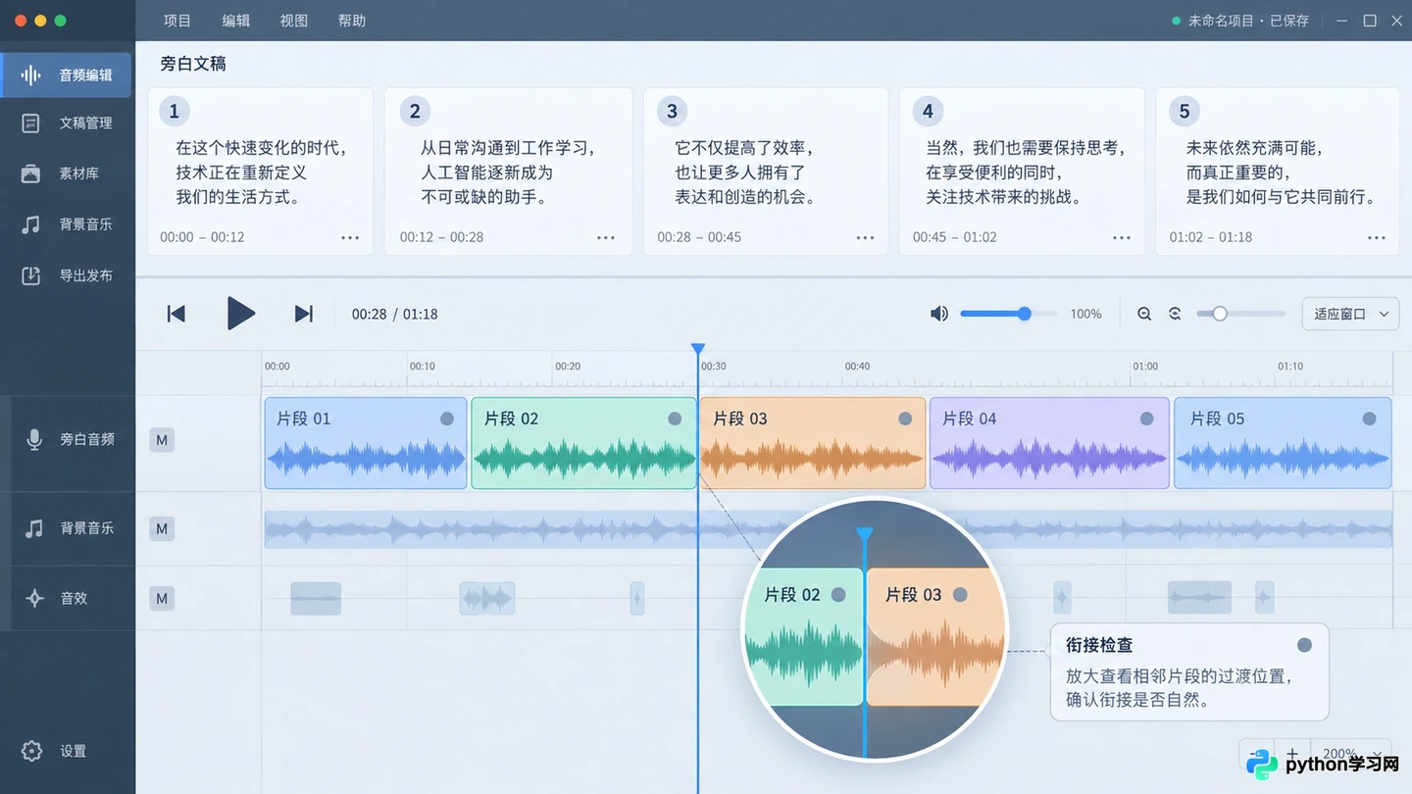Open 设置 at sidebar bottom
The image size is (1412, 794).
54,751
